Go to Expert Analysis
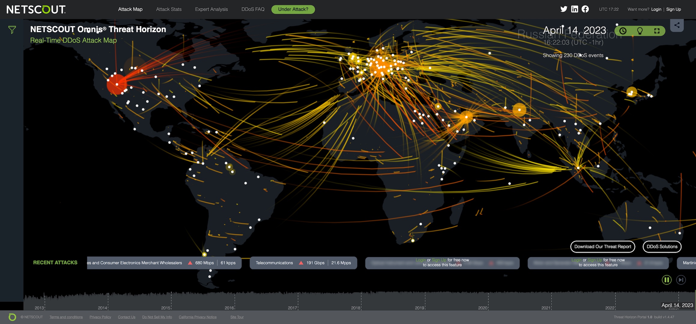 point(211,9)
